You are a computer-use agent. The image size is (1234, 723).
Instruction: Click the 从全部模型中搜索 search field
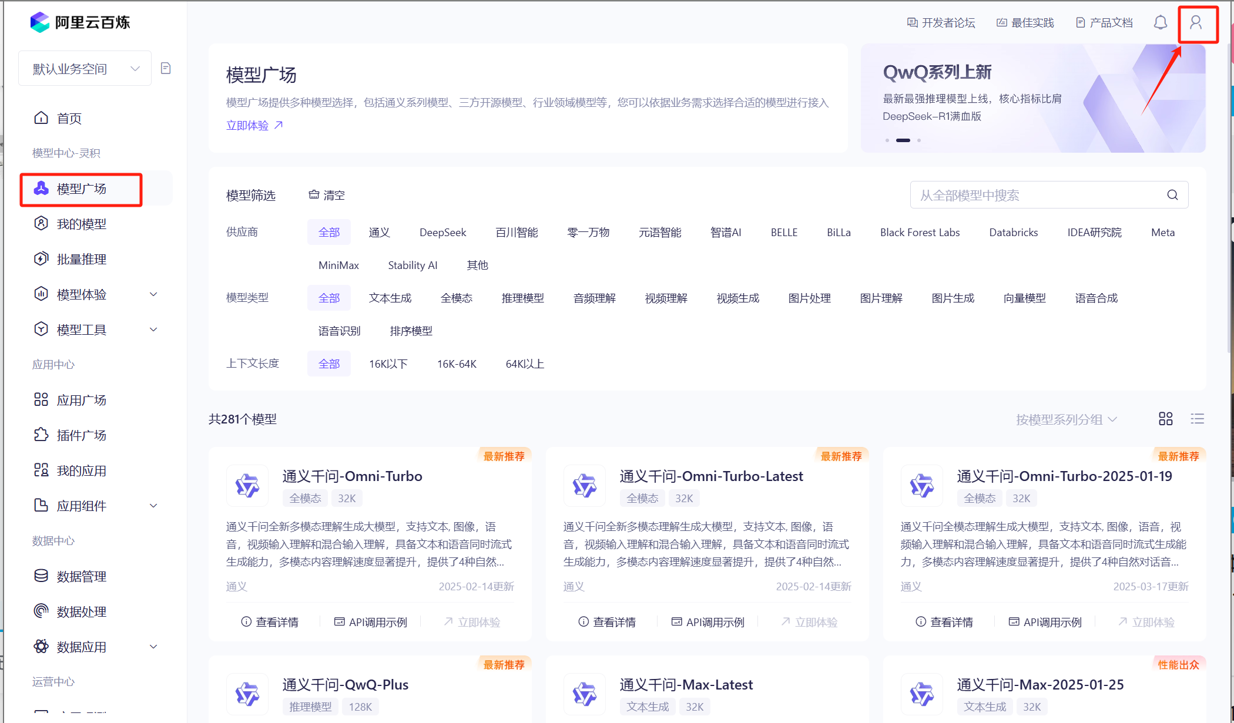pos(1034,195)
